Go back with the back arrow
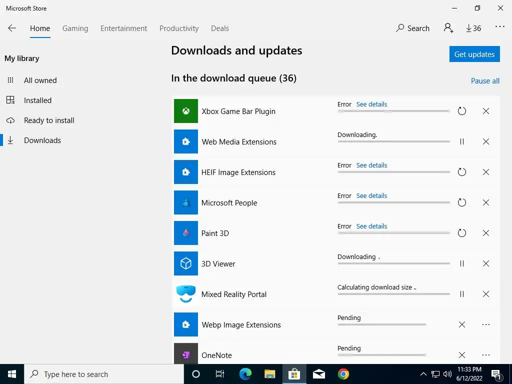Screen dimensions: 512x384 pos(12,28)
